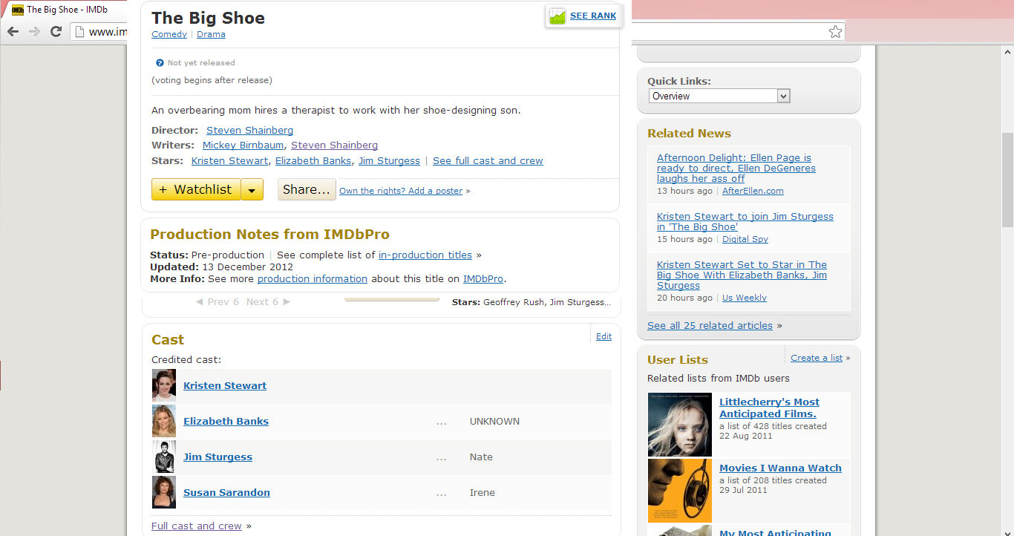Click the Edit link in the Cast section
The height and width of the screenshot is (536, 1014).
(x=604, y=336)
